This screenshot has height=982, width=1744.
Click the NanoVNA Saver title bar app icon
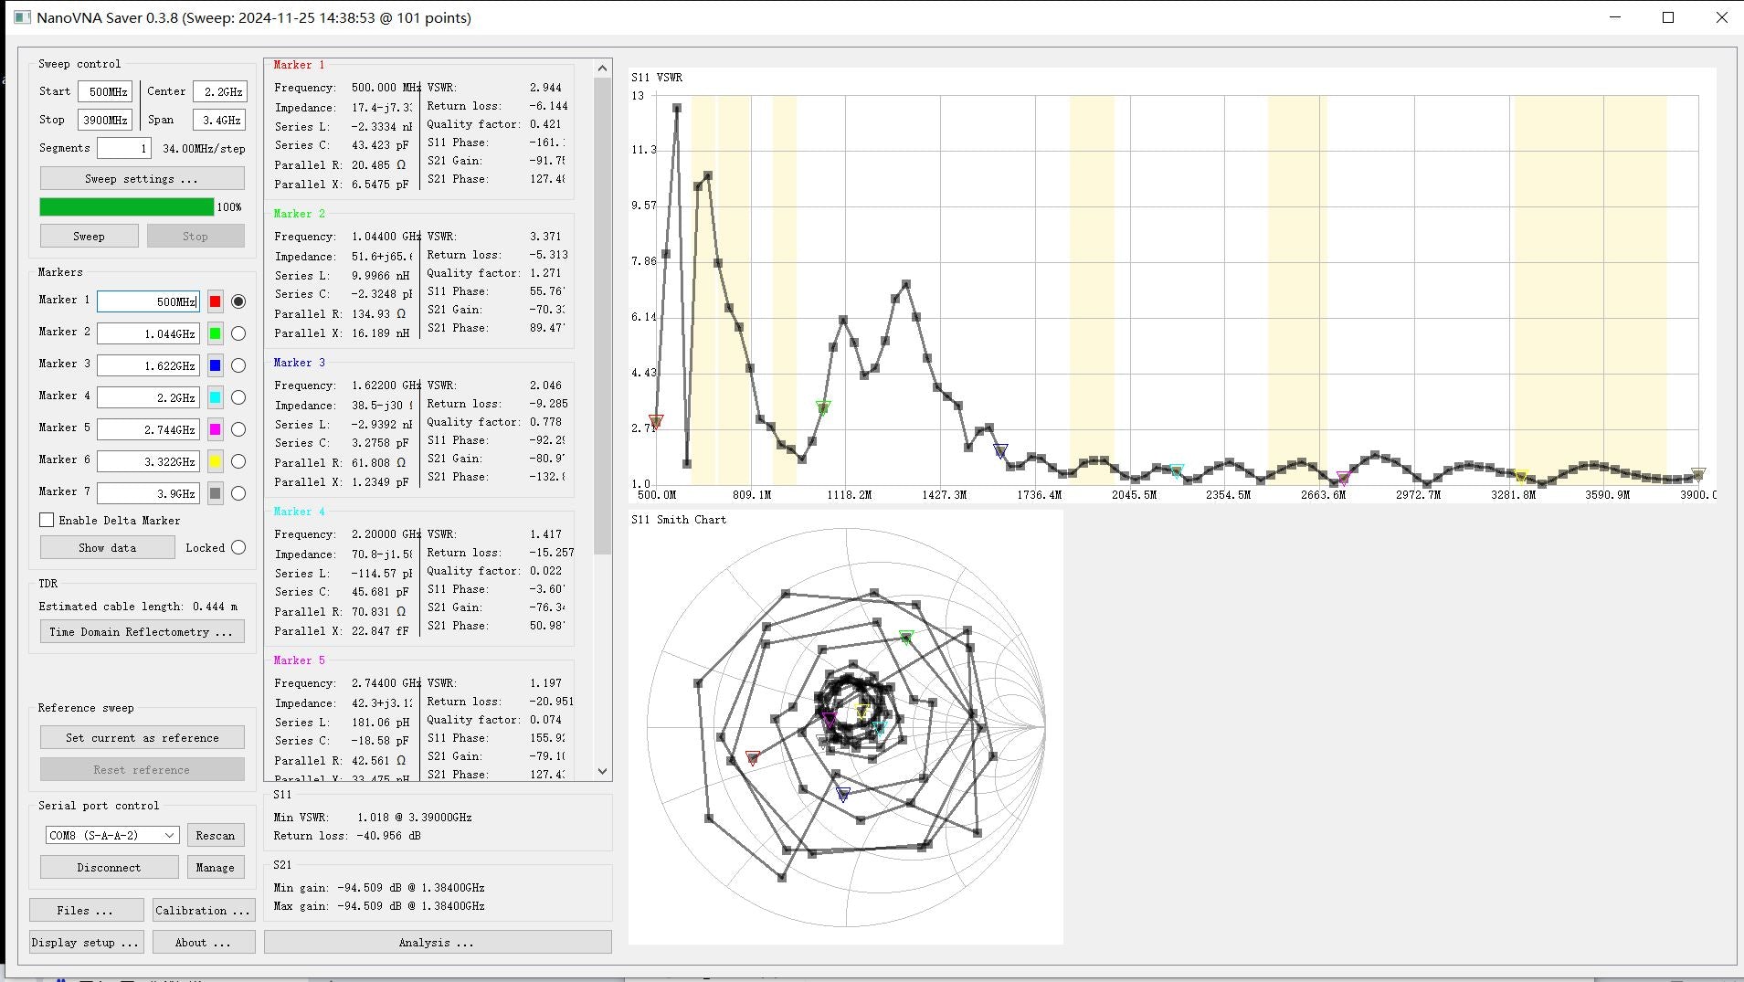(x=22, y=17)
